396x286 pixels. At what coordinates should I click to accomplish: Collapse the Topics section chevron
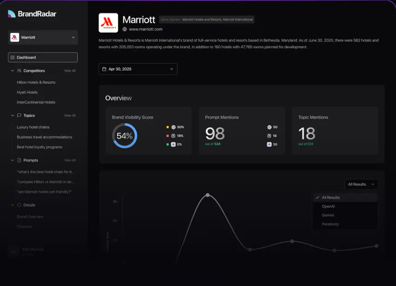point(12,115)
